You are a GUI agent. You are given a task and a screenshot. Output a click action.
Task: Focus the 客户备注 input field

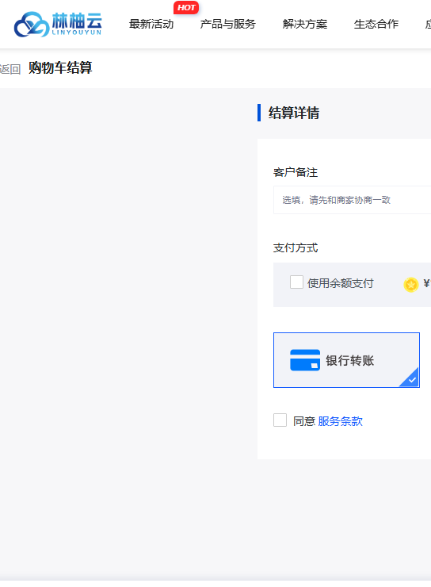352,200
